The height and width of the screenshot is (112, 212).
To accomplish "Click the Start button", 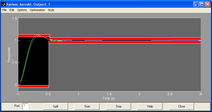I will (x=87, y=106).
